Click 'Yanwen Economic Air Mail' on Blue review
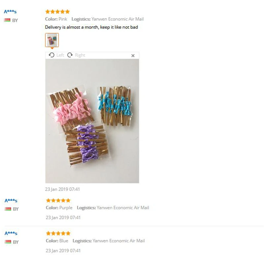The height and width of the screenshot is (264, 264). [x=118, y=241]
